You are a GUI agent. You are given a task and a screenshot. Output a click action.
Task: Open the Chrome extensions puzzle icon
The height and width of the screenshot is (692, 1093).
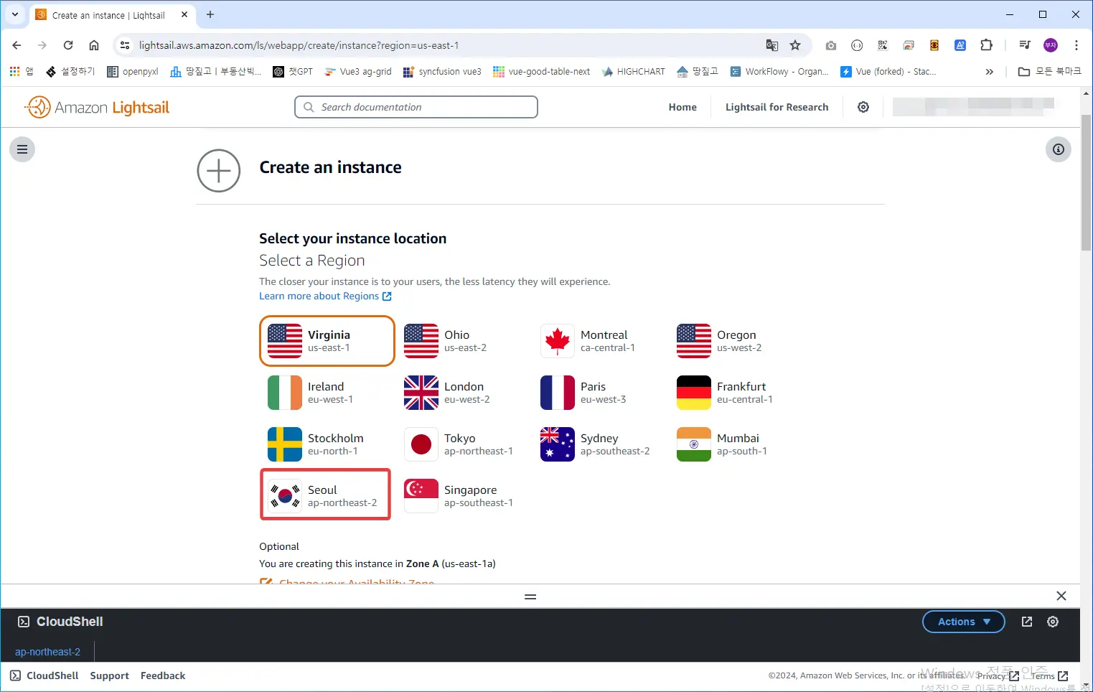[x=986, y=45]
